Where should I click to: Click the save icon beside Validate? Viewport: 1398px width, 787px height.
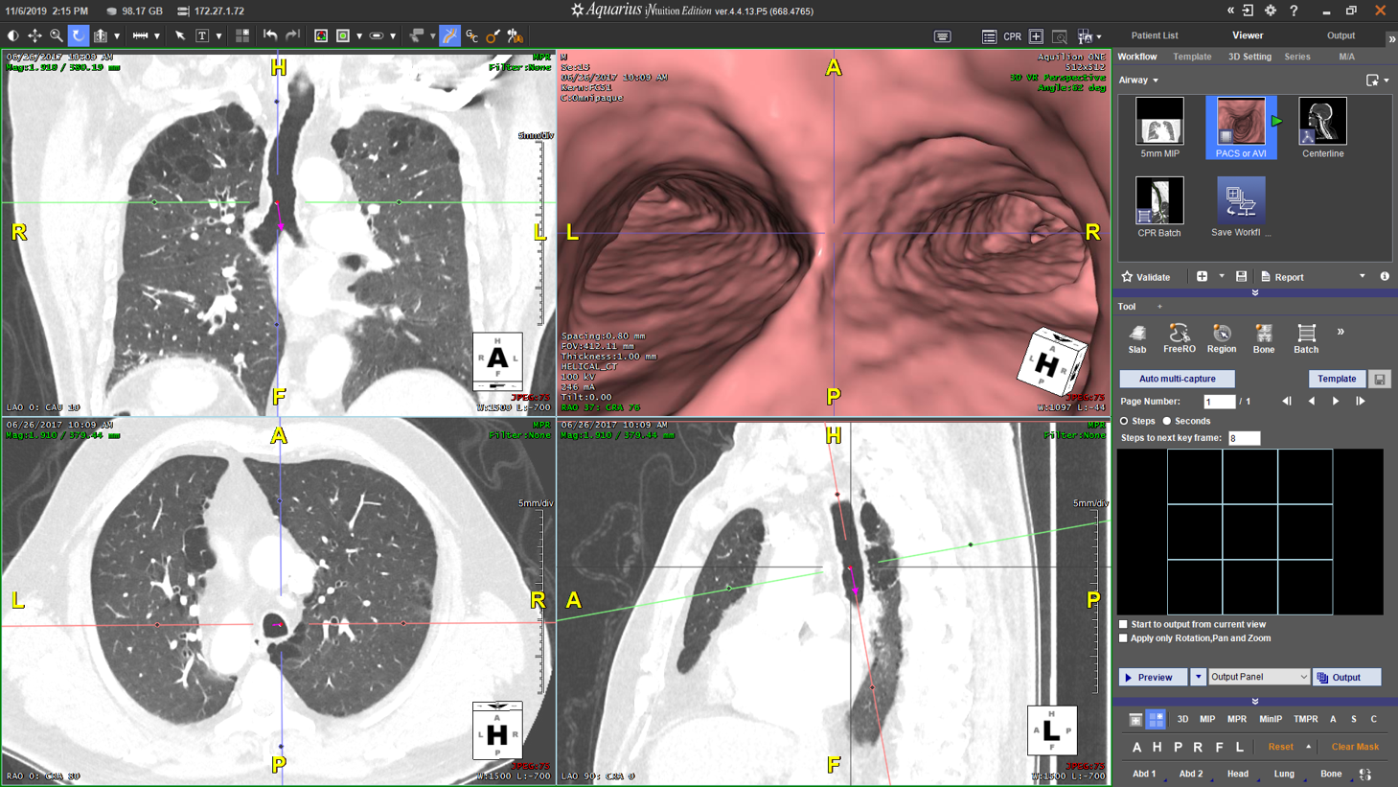(x=1241, y=277)
